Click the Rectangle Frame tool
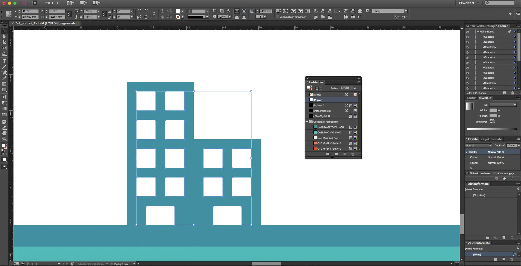Viewport: 521px width, 266px height. [x=4, y=84]
